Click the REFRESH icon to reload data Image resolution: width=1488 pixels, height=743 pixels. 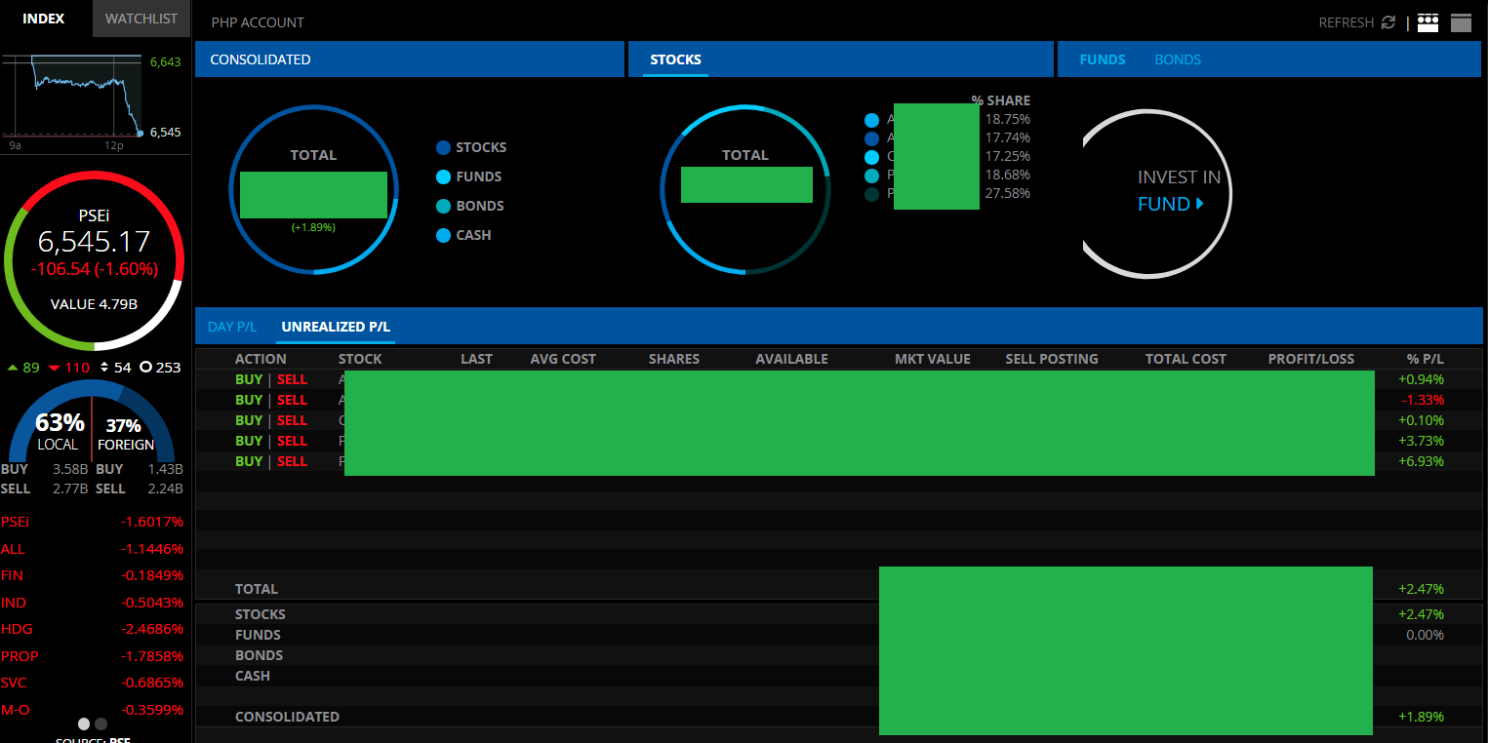[1388, 21]
